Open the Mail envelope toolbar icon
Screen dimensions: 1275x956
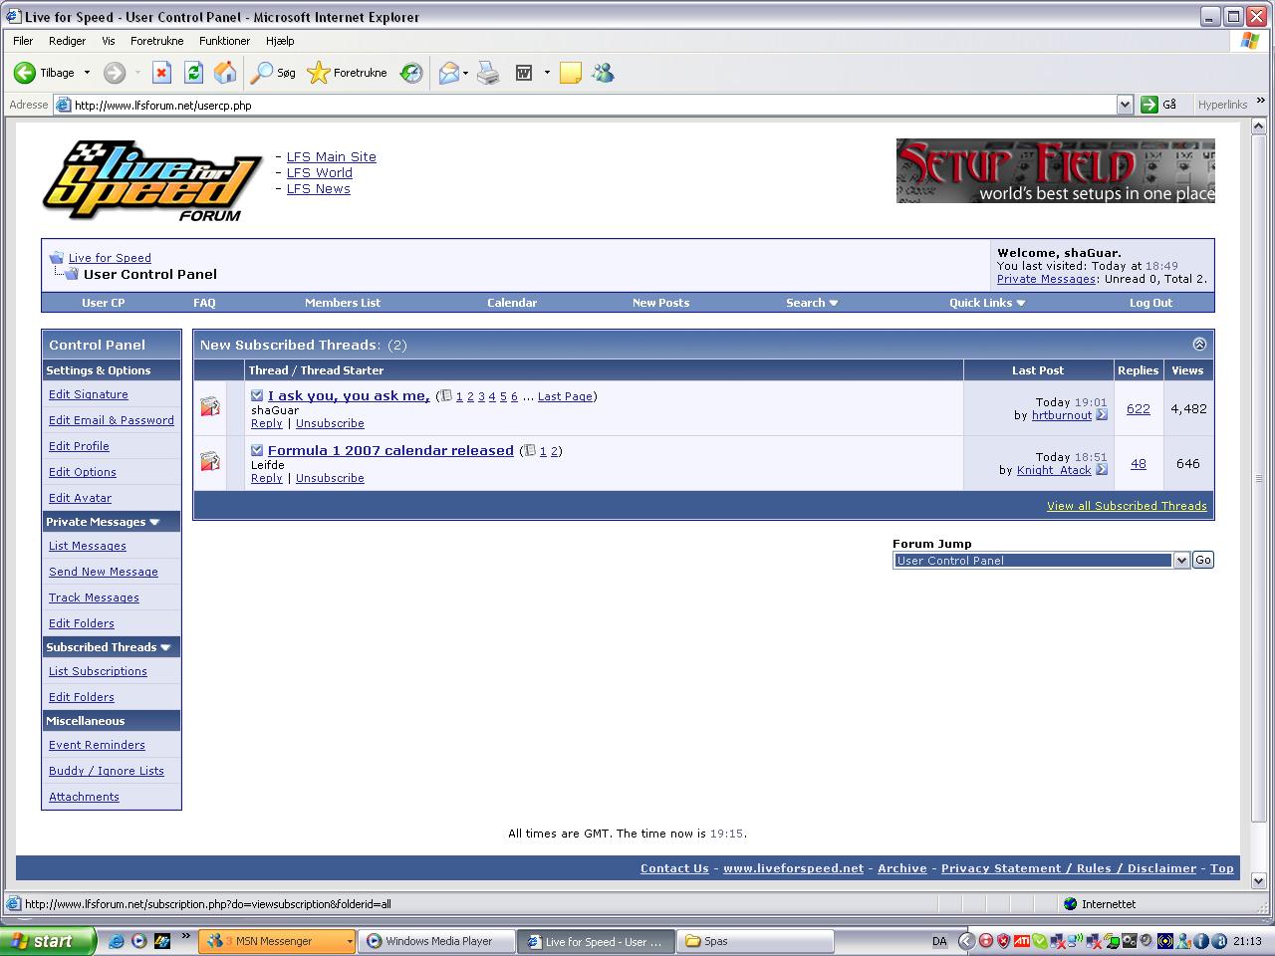(449, 73)
